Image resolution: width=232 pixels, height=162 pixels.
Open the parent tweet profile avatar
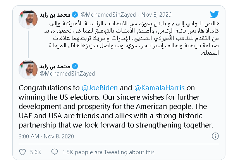[28, 19]
